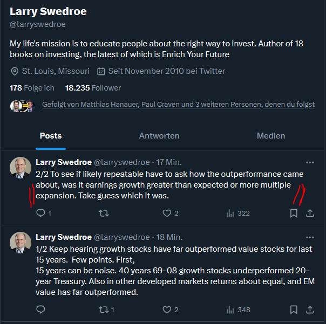The image size is (326, 324).
Task: Bookmark the 1/2 tweet
Action: (x=294, y=309)
